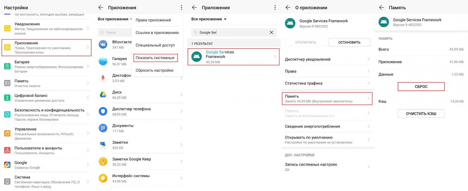Tap the Google Services Framework android icon in results

(x=196, y=56)
